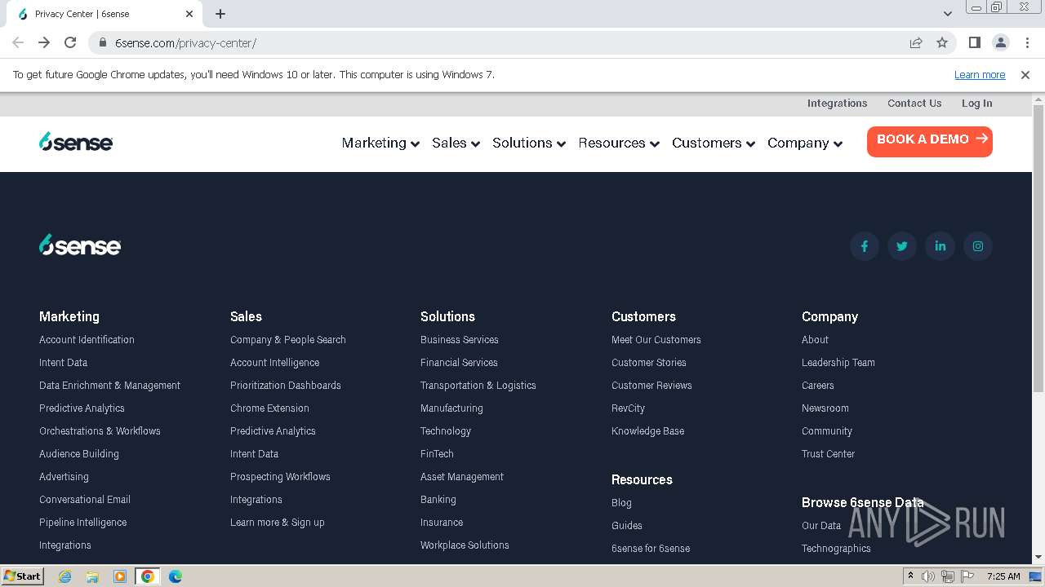Open a new tab with the plus button
The image size is (1045, 587).
point(220,14)
